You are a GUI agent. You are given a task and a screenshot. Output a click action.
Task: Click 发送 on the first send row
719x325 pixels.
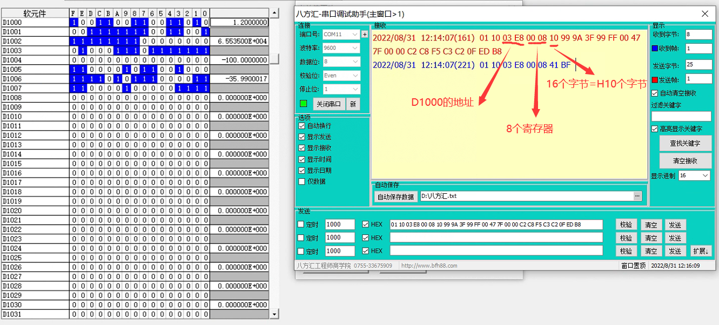tap(675, 225)
